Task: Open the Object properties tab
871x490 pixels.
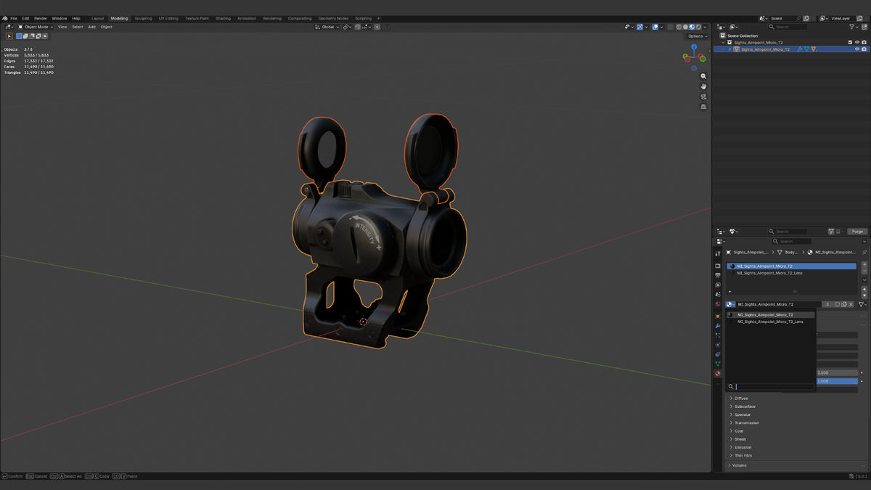Action: click(x=718, y=316)
